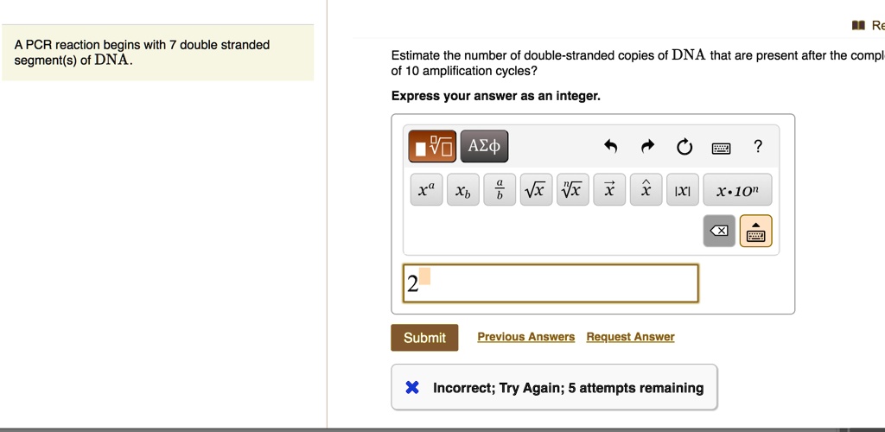Image resolution: width=885 pixels, height=432 pixels.
Task: Click into the answer input field
Action: 553,283
